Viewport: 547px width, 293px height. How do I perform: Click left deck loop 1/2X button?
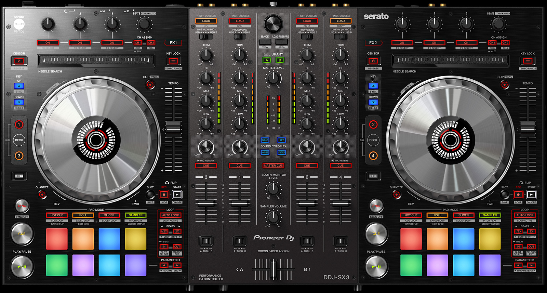[164, 231]
